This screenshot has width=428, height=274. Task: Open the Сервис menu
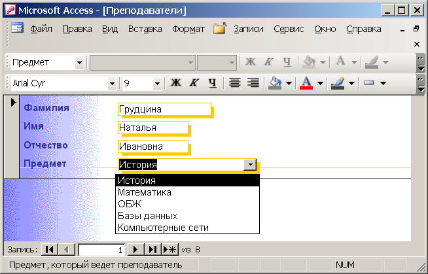tap(289, 29)
